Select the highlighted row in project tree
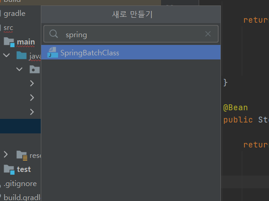269x201 pixels. [x=20, y=126]
